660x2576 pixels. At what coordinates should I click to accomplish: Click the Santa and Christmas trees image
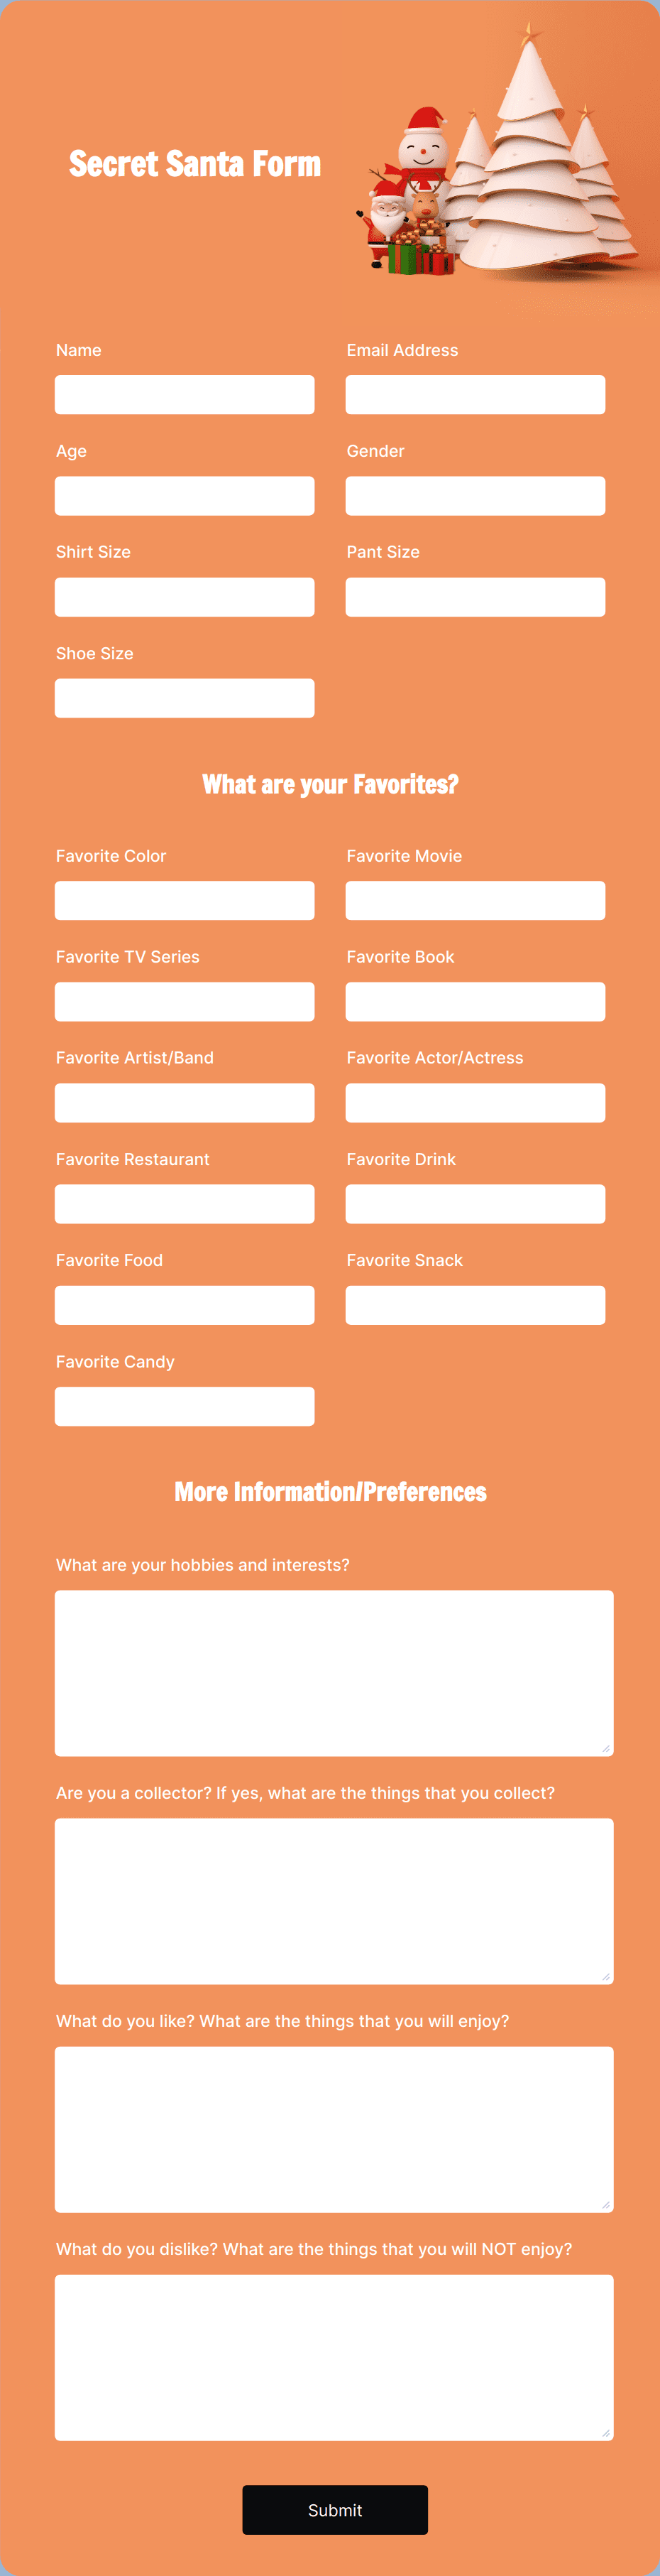499,155
